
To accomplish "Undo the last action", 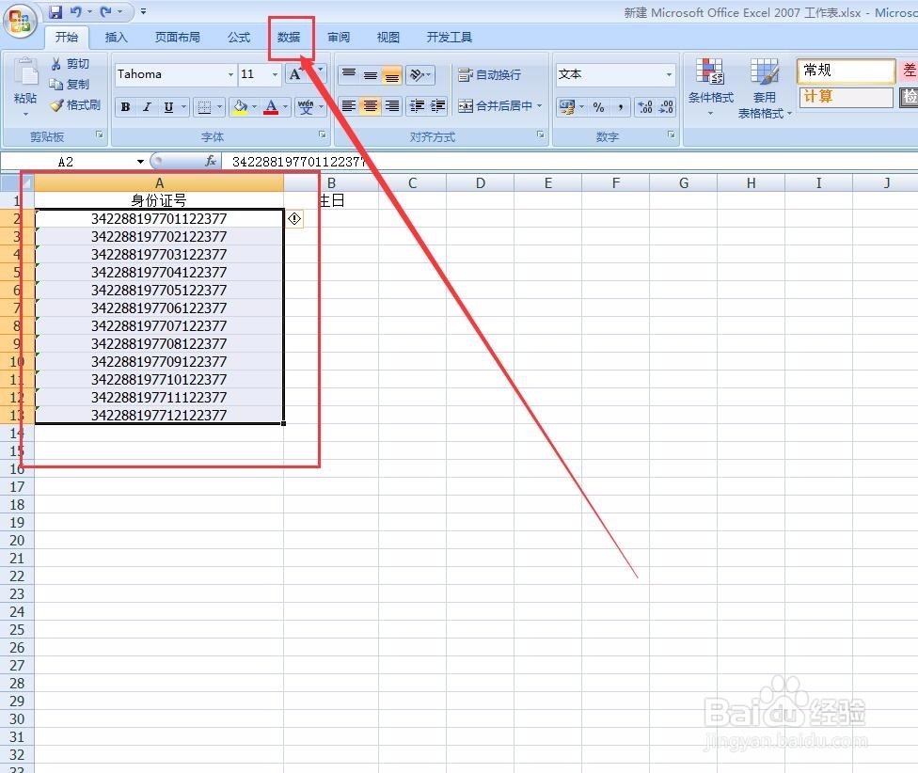I will coord(76,11).
